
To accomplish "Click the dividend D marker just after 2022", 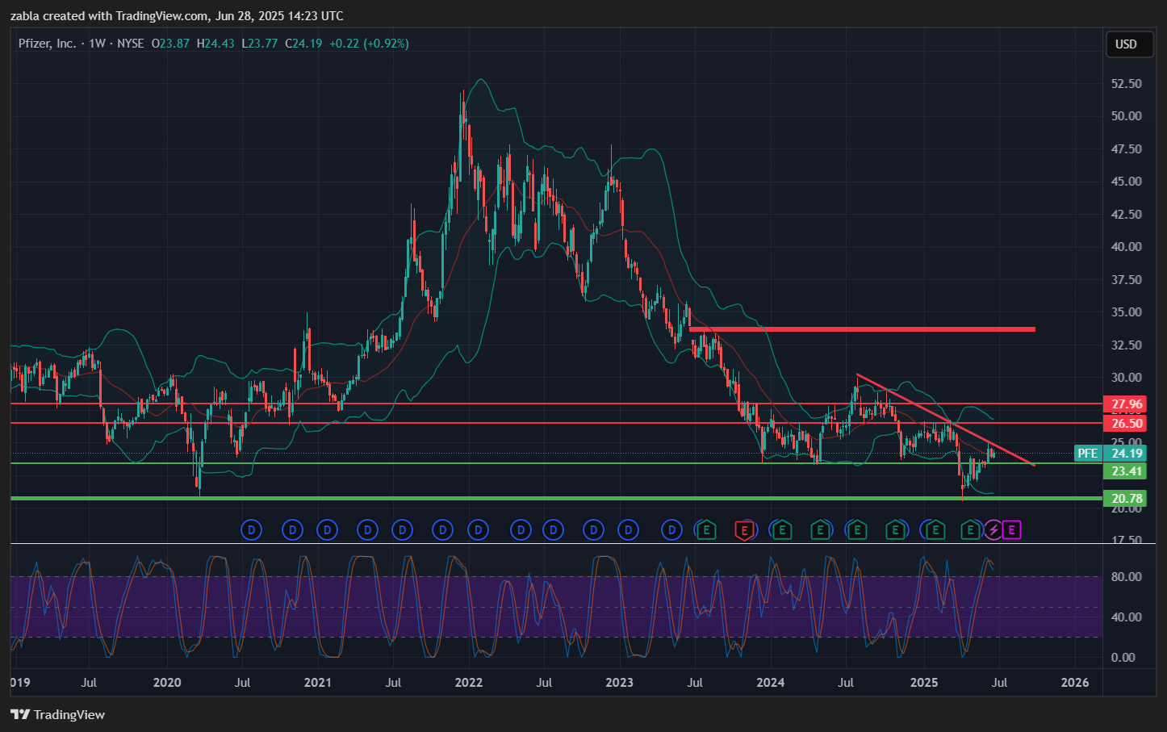I will tap(479, 530).
